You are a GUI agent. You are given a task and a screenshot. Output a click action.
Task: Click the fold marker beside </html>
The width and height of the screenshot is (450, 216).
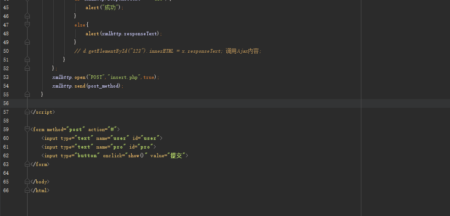(27, 190)
